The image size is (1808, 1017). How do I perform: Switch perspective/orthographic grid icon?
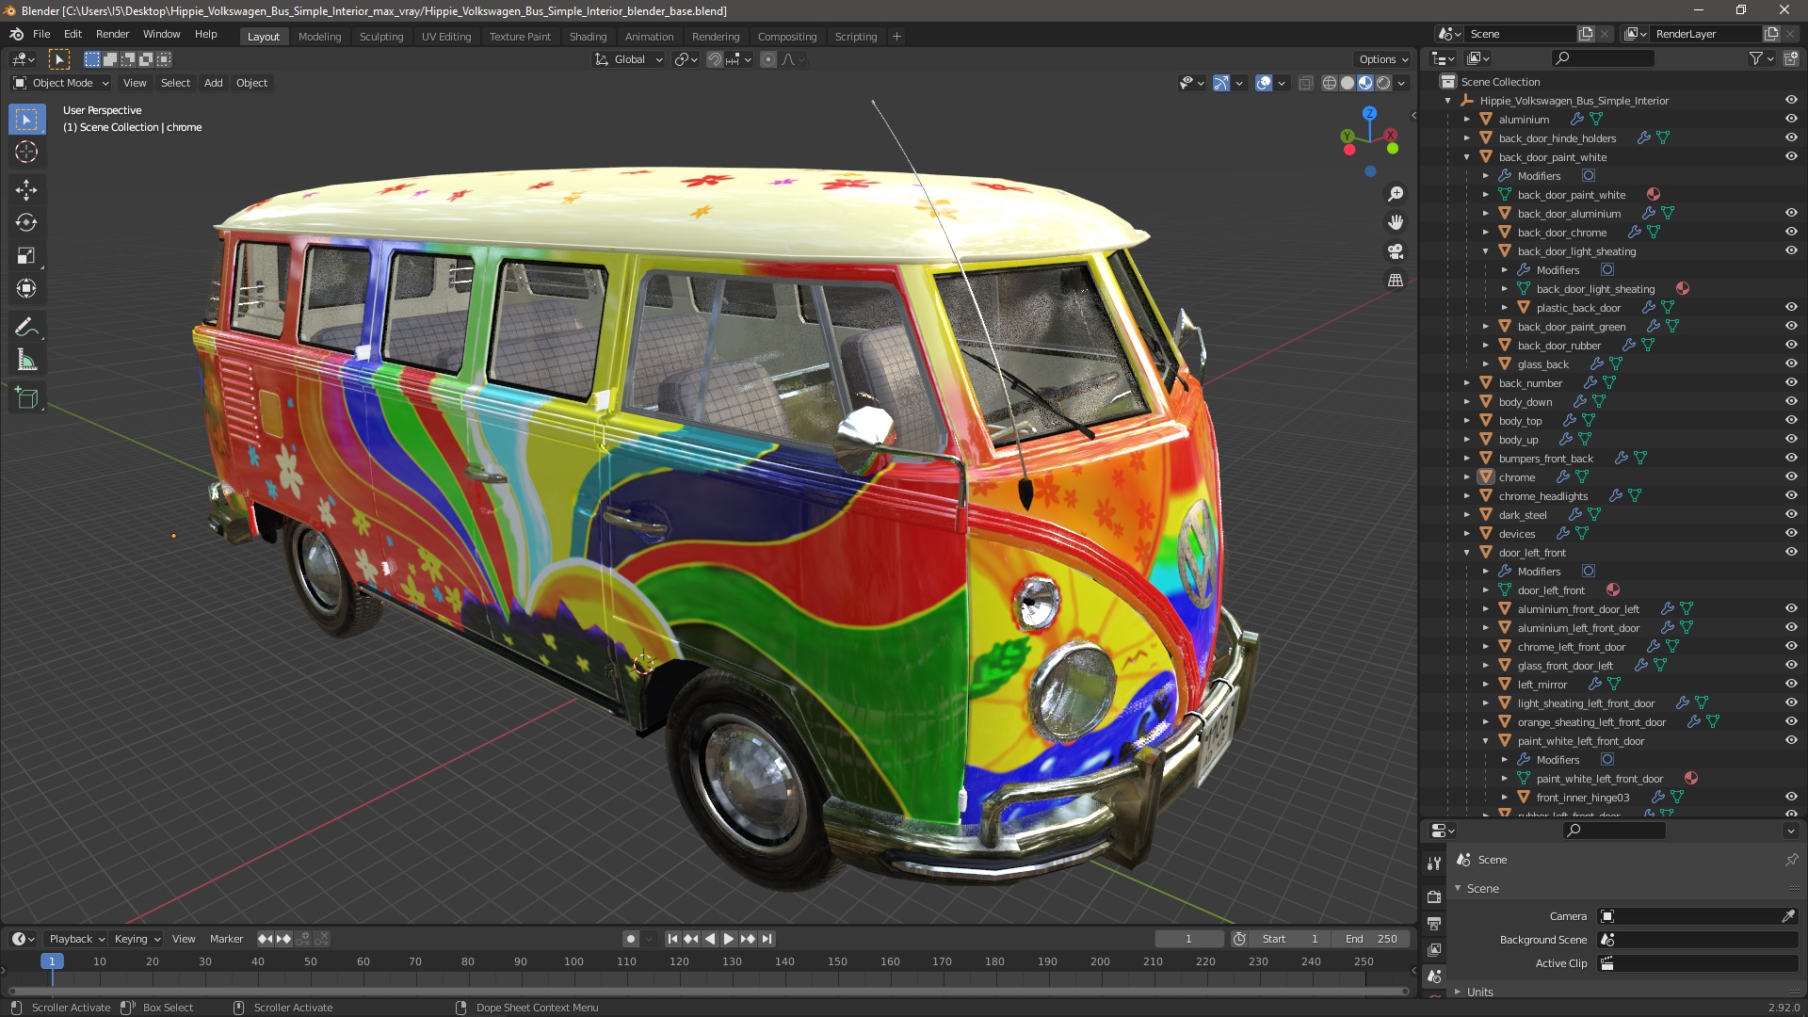click(x=1396, y=281)
